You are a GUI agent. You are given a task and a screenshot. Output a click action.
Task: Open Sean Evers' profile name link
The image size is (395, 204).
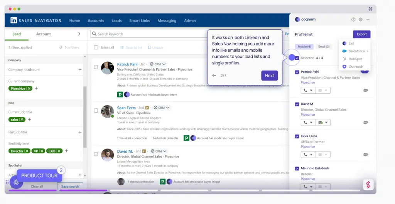[x=126, y=108]
